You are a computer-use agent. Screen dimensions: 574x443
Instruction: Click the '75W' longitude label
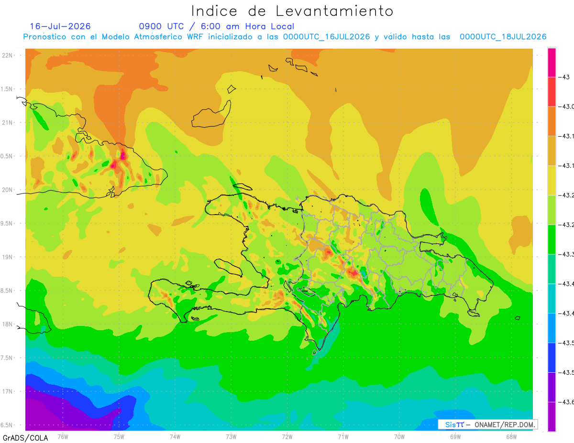click(119, 437)
